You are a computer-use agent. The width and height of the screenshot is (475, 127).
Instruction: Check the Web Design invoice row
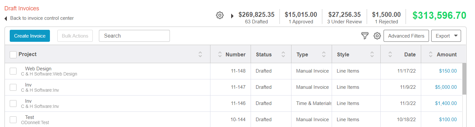[13, 71]
